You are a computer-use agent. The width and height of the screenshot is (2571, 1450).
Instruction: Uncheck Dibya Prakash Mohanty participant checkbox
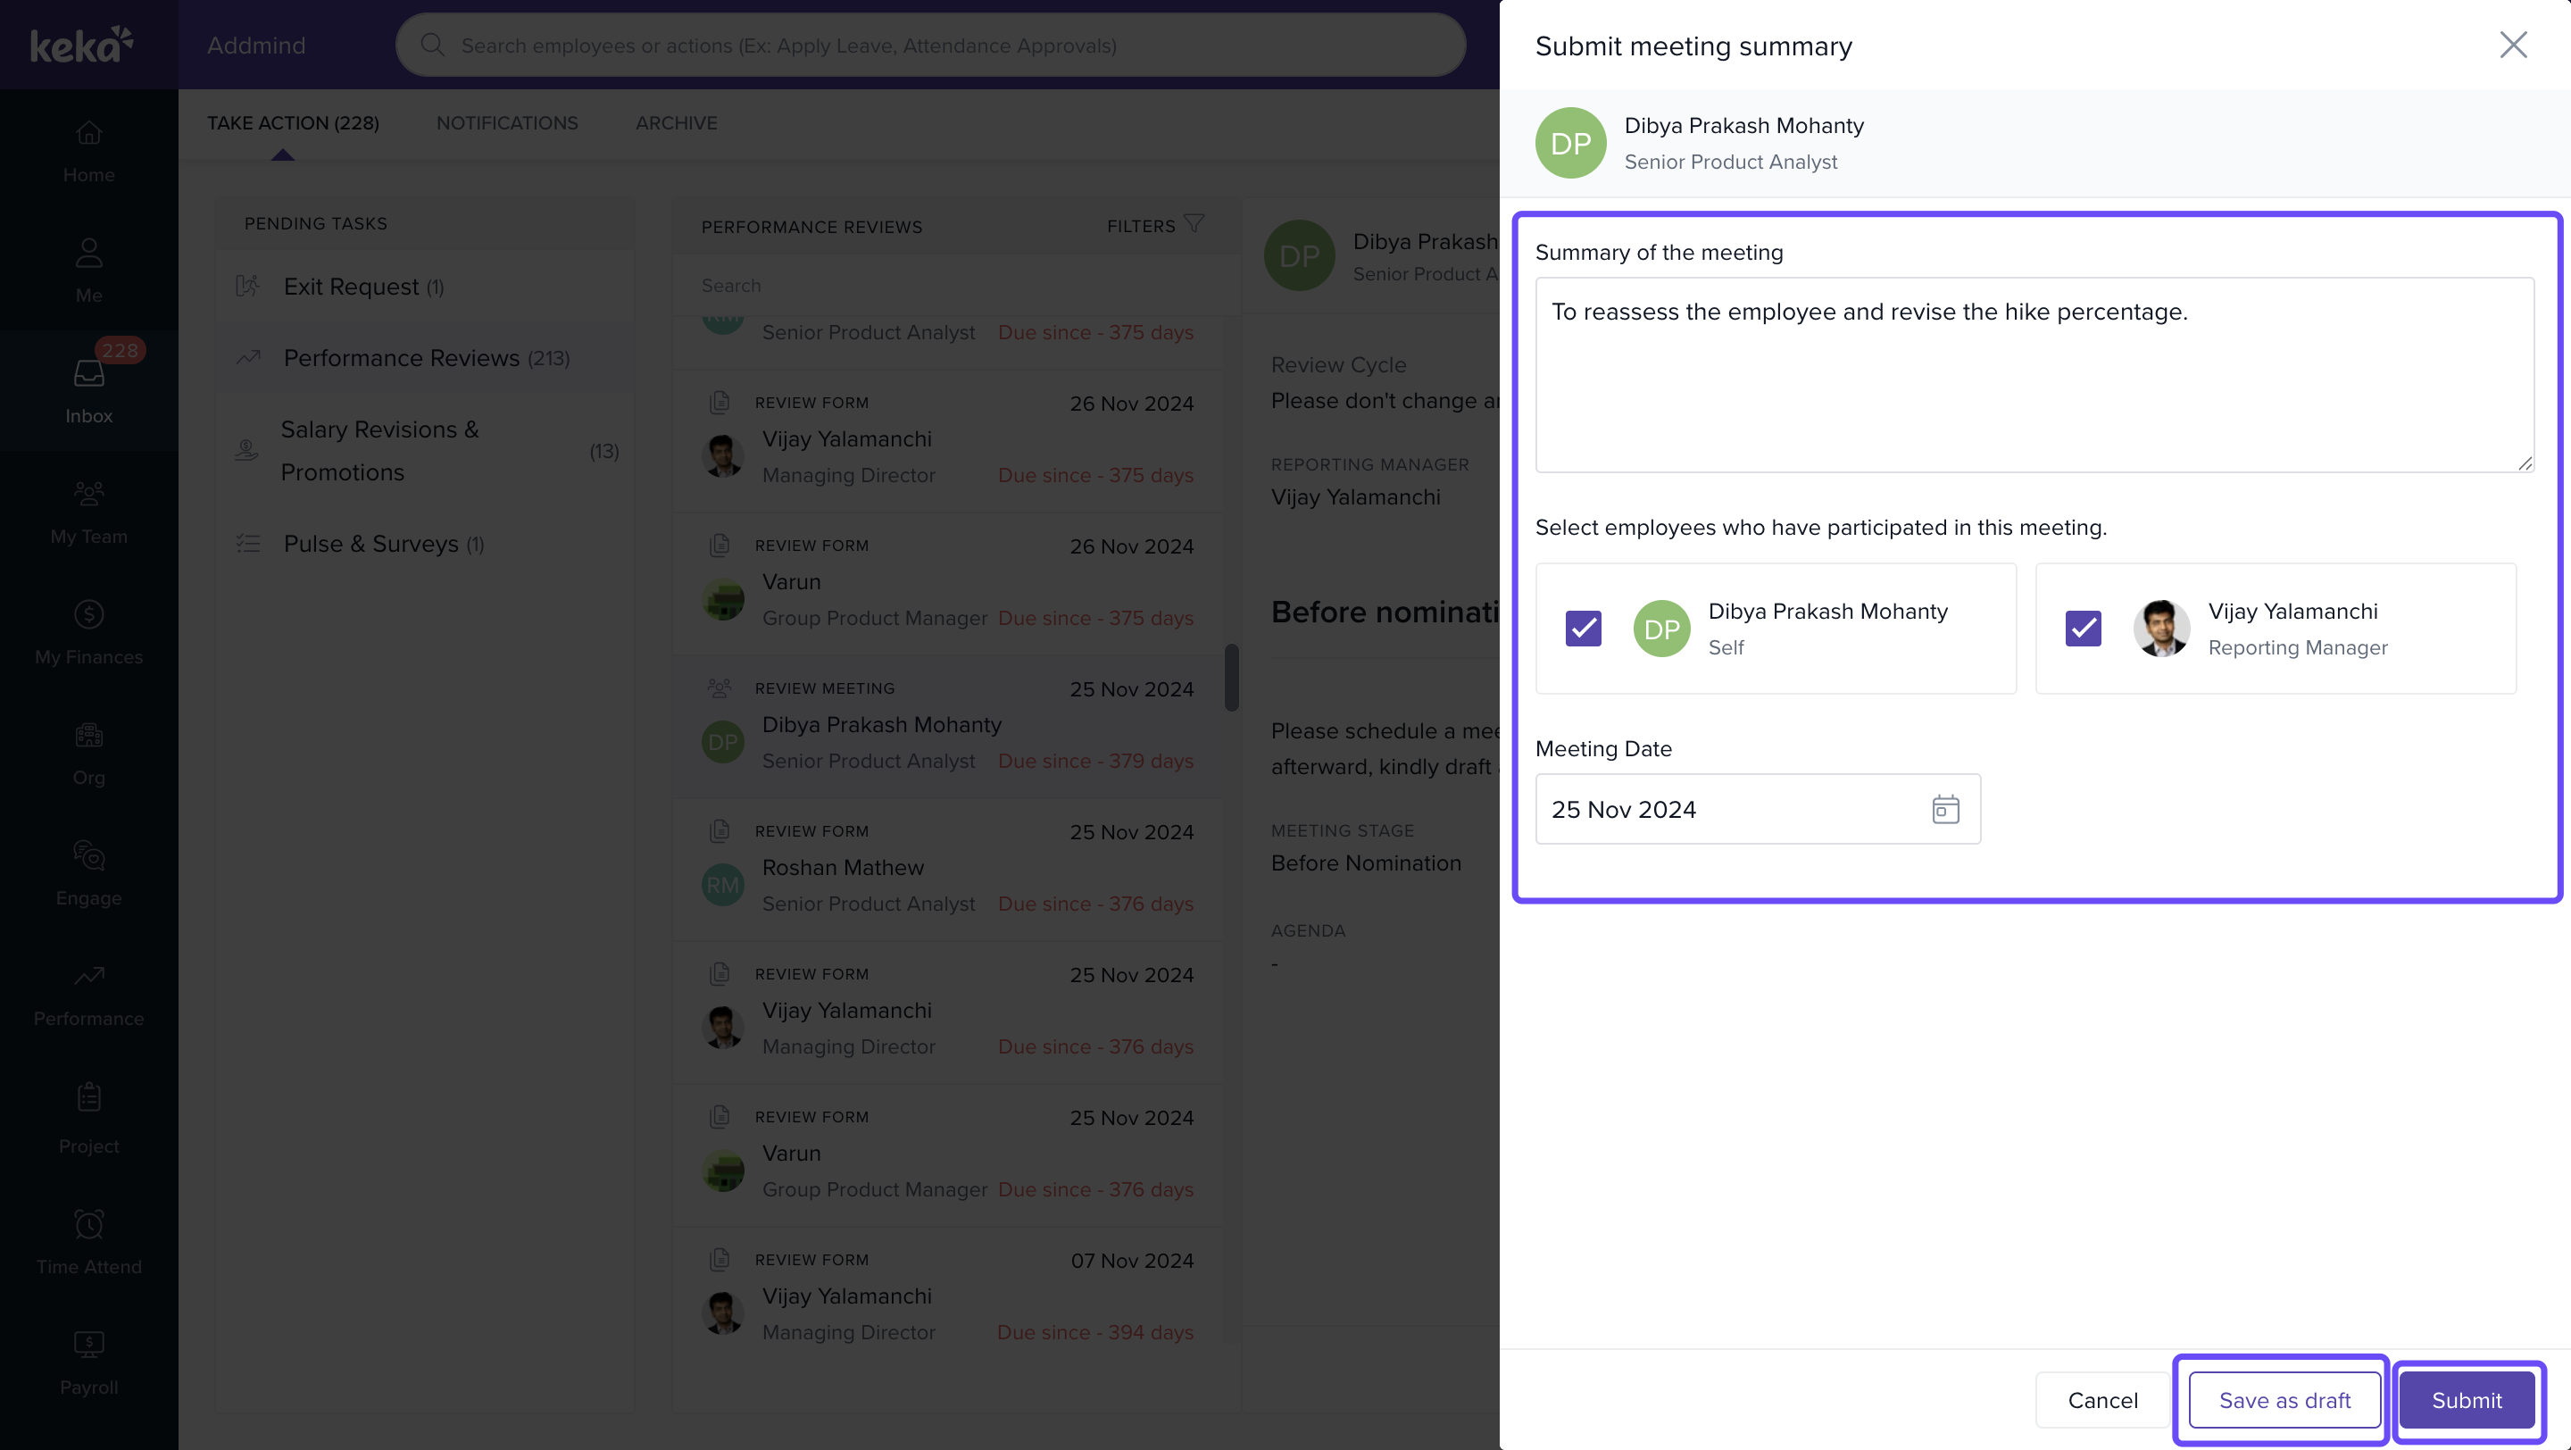pyautogui.click(x=1583, y=629)
